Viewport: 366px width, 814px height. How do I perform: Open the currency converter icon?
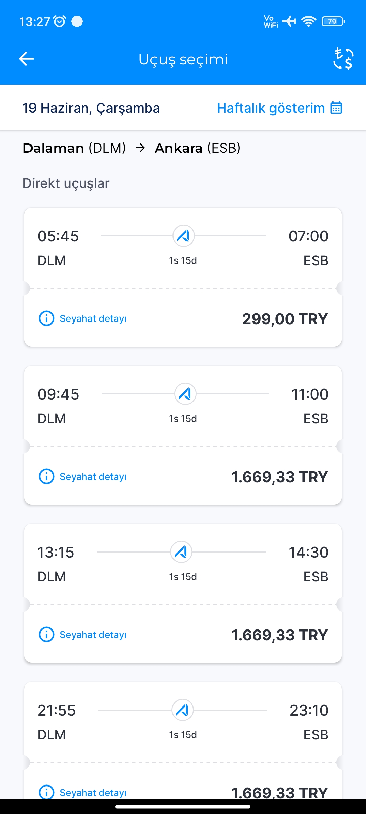point(343,59)
